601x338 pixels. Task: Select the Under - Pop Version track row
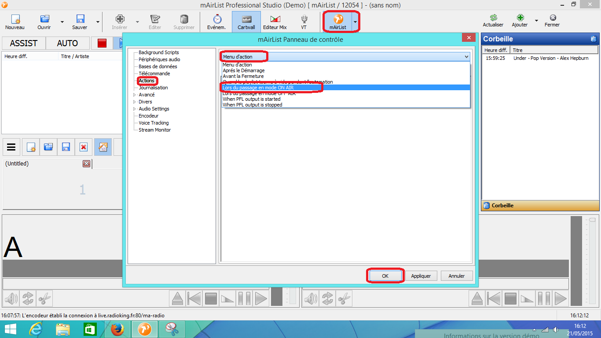(540, 58)
